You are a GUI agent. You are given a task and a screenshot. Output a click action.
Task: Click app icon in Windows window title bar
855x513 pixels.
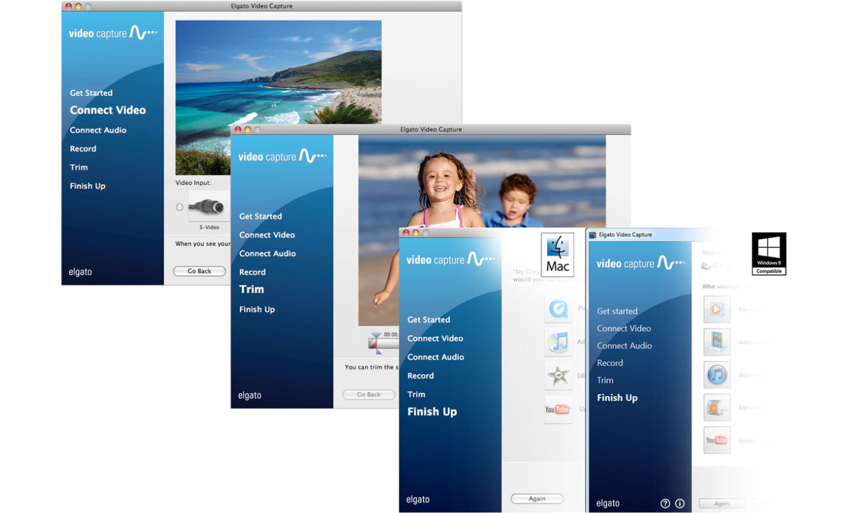pos(593,235)
